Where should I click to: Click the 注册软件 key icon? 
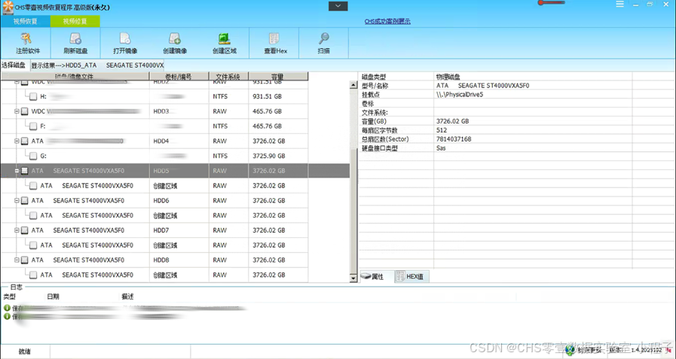(x=26, y=38)
